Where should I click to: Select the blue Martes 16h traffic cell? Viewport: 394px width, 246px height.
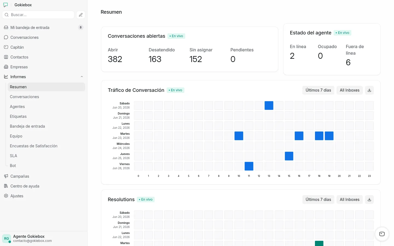click(x=299, y=136)
